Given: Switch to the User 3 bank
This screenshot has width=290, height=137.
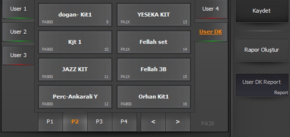Looking at the screenshot, I should pyautogui.click(x=18, y=55).
